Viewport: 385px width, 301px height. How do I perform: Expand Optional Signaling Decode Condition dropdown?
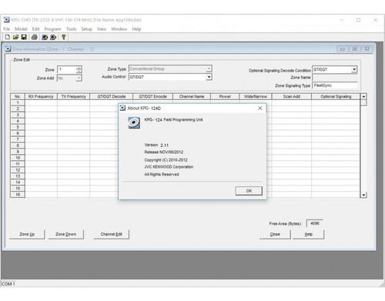click(x=354, y=69)
